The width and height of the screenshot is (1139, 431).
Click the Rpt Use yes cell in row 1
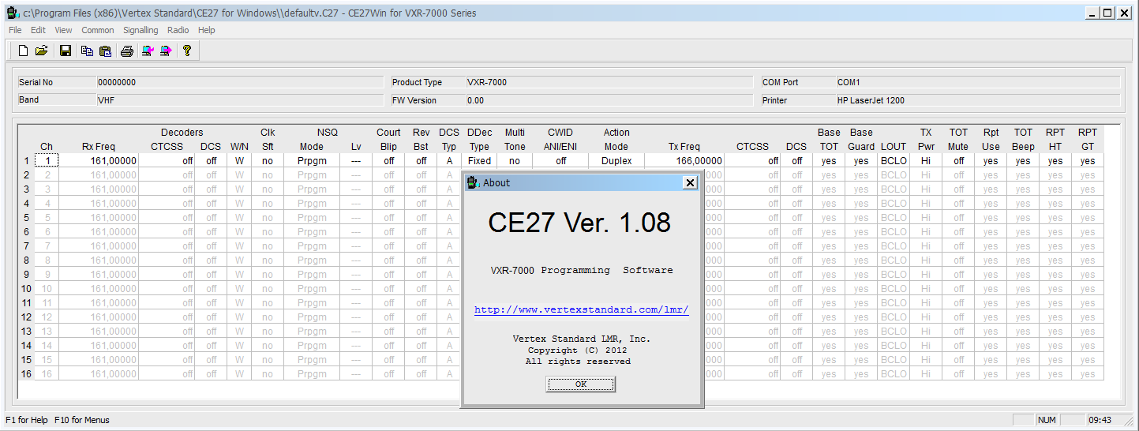(x=991, y=161)
